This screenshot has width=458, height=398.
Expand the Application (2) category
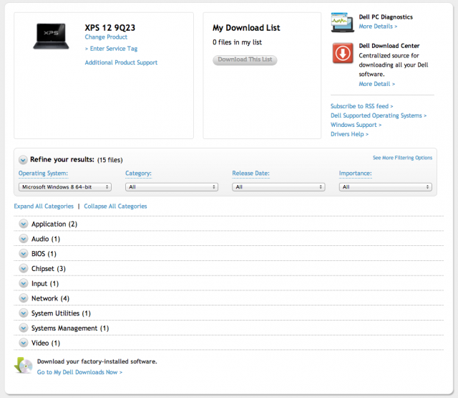click(x=24, y=224)
